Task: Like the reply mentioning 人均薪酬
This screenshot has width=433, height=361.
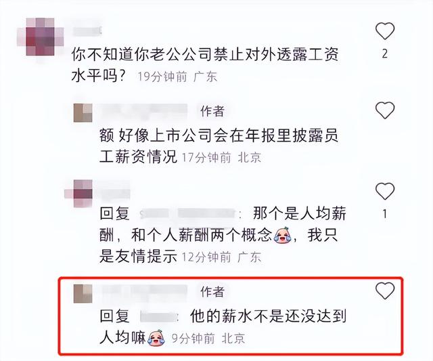Action: coord(385,191)
